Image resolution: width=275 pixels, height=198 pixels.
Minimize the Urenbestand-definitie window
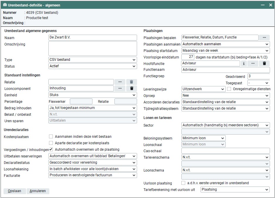(263, 5)
